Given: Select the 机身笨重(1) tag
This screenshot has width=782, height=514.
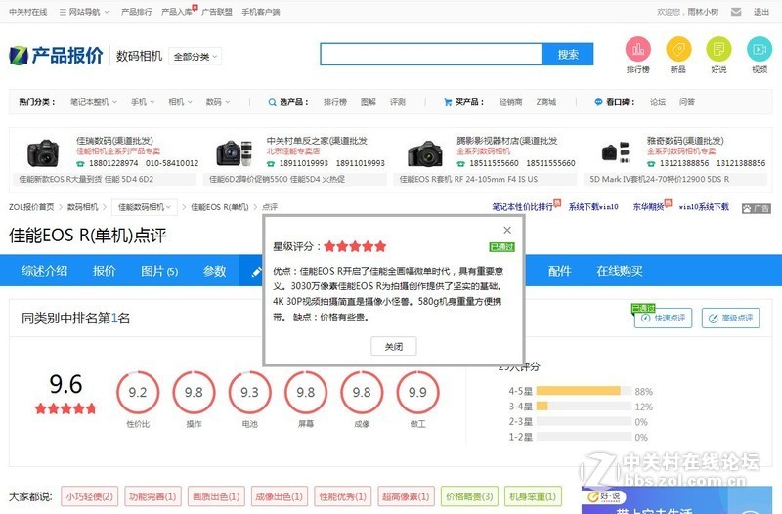Looking at the screenshot, I should click(533, 496).
